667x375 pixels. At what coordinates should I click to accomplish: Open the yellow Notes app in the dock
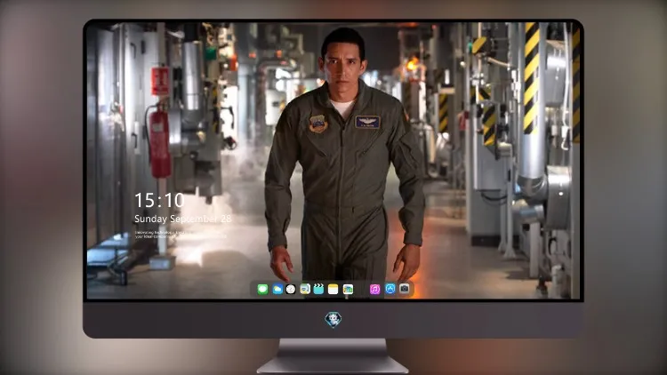tap(333, 290)
